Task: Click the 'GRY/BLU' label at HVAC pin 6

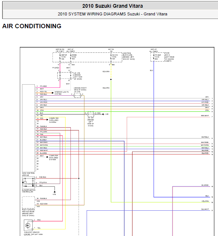Action: click(x=43, y=100)
